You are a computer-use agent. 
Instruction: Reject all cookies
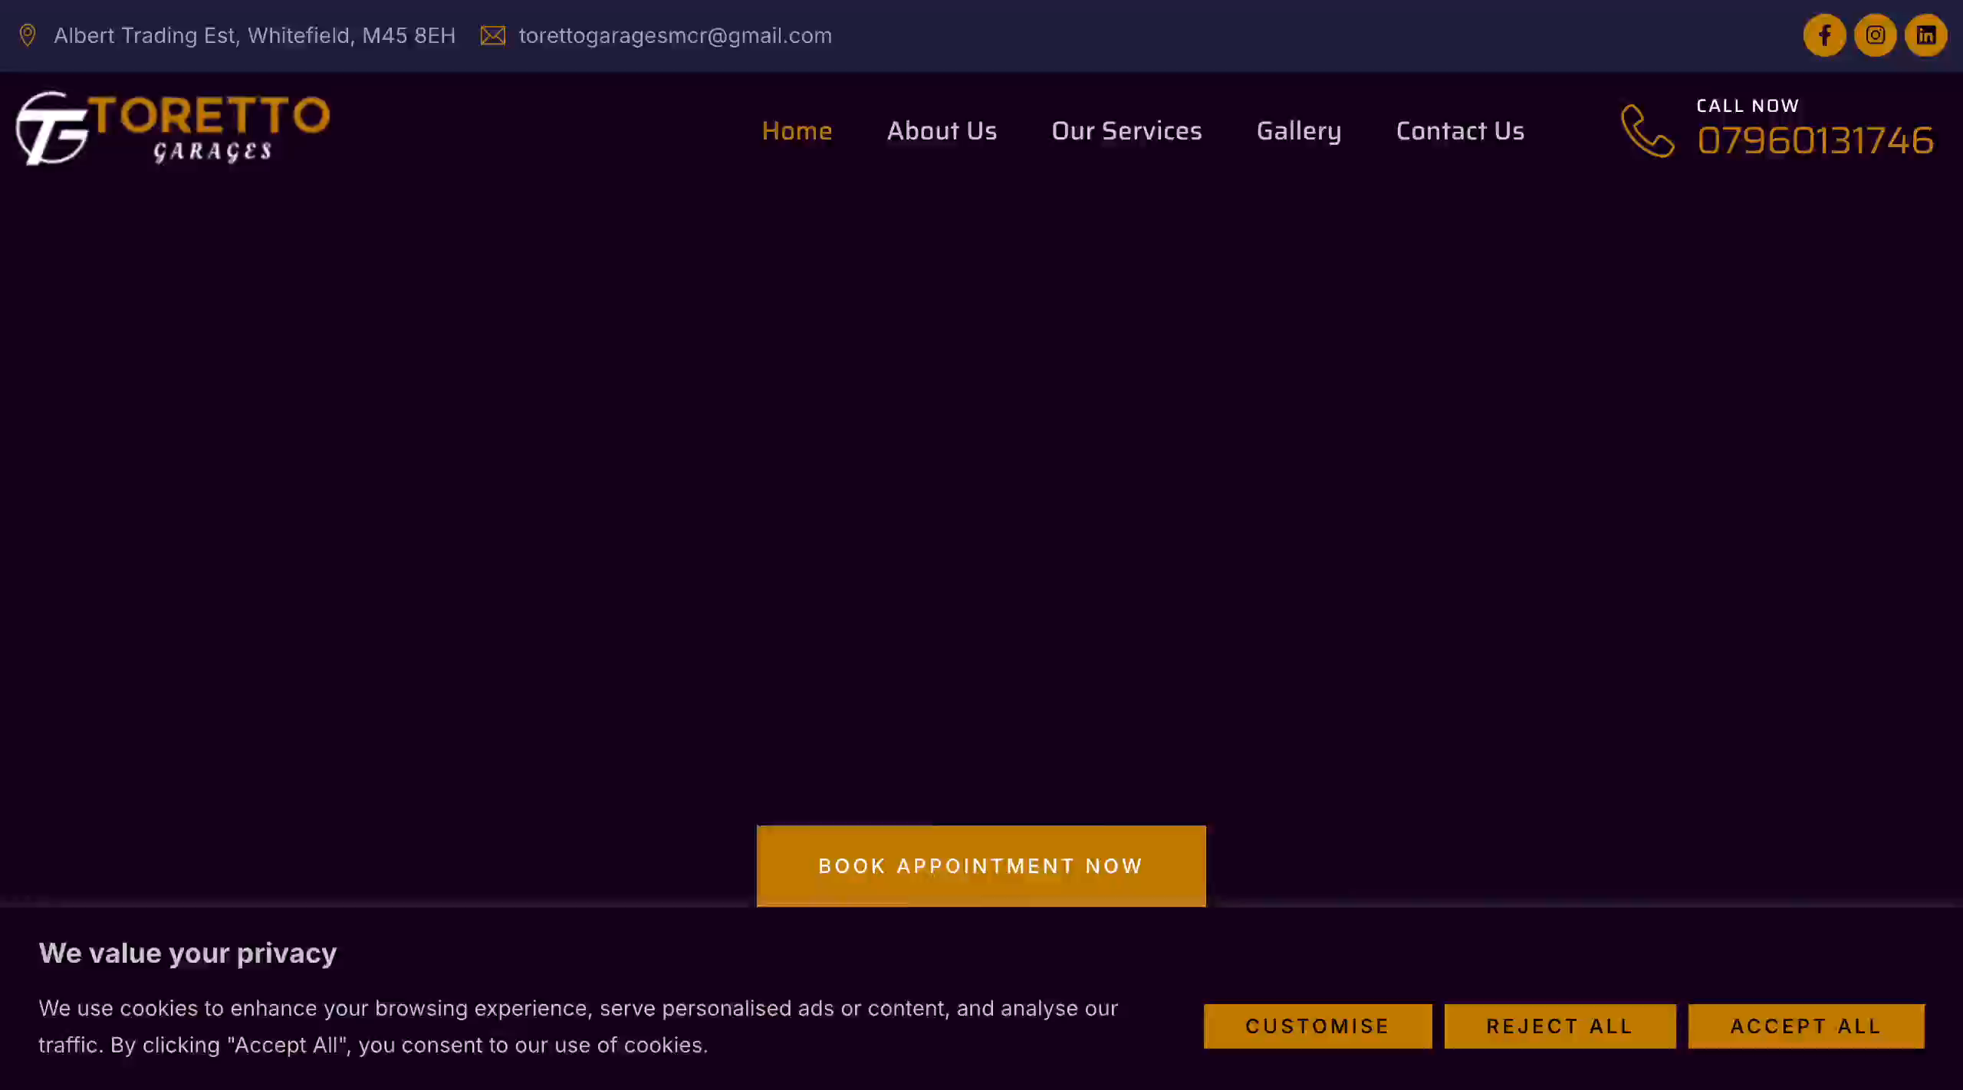[x=1559, y=1026]
